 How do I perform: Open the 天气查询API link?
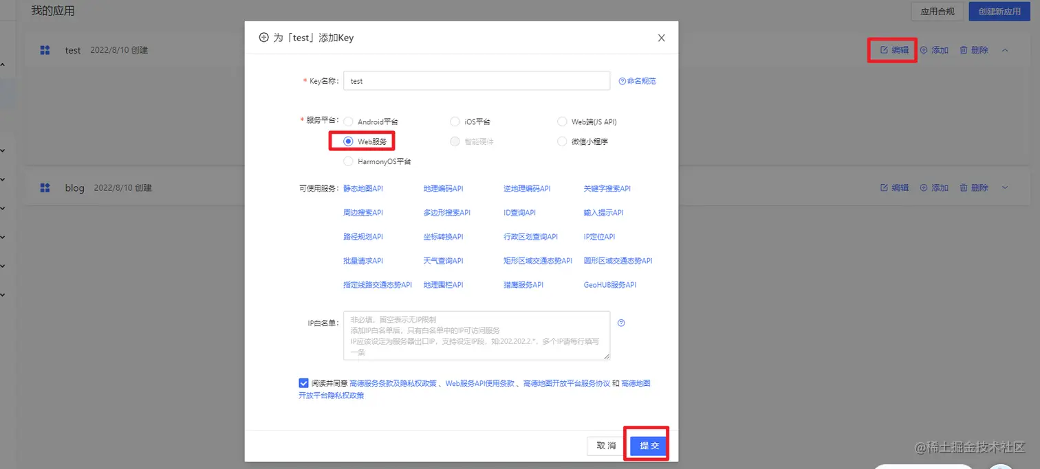point(443,261)
